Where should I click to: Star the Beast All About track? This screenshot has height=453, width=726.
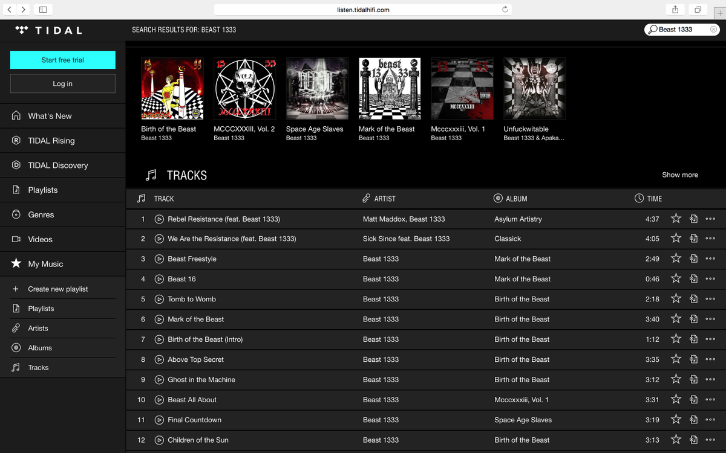(x=676, y=399)
